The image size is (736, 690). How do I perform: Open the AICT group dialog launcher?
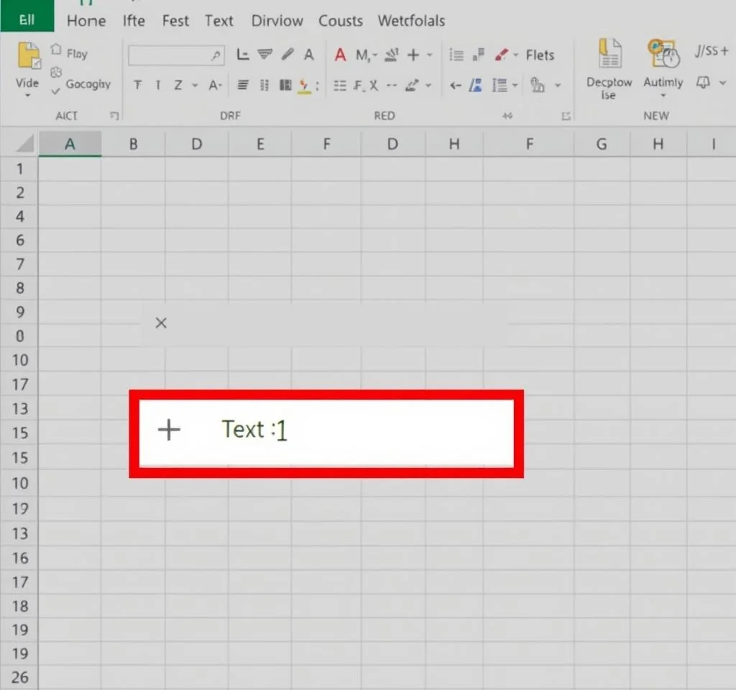tap(114, 115)
